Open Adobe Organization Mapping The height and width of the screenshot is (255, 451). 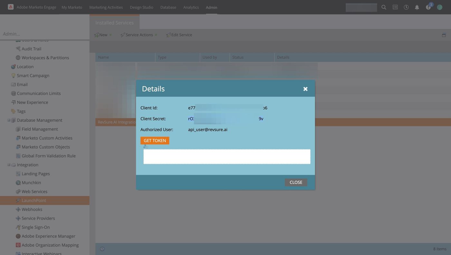point(50,245)
